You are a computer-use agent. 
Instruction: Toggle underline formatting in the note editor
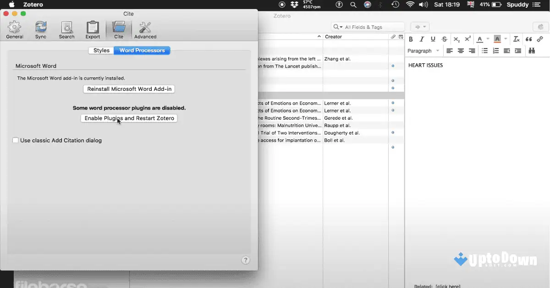coord(433,39)
